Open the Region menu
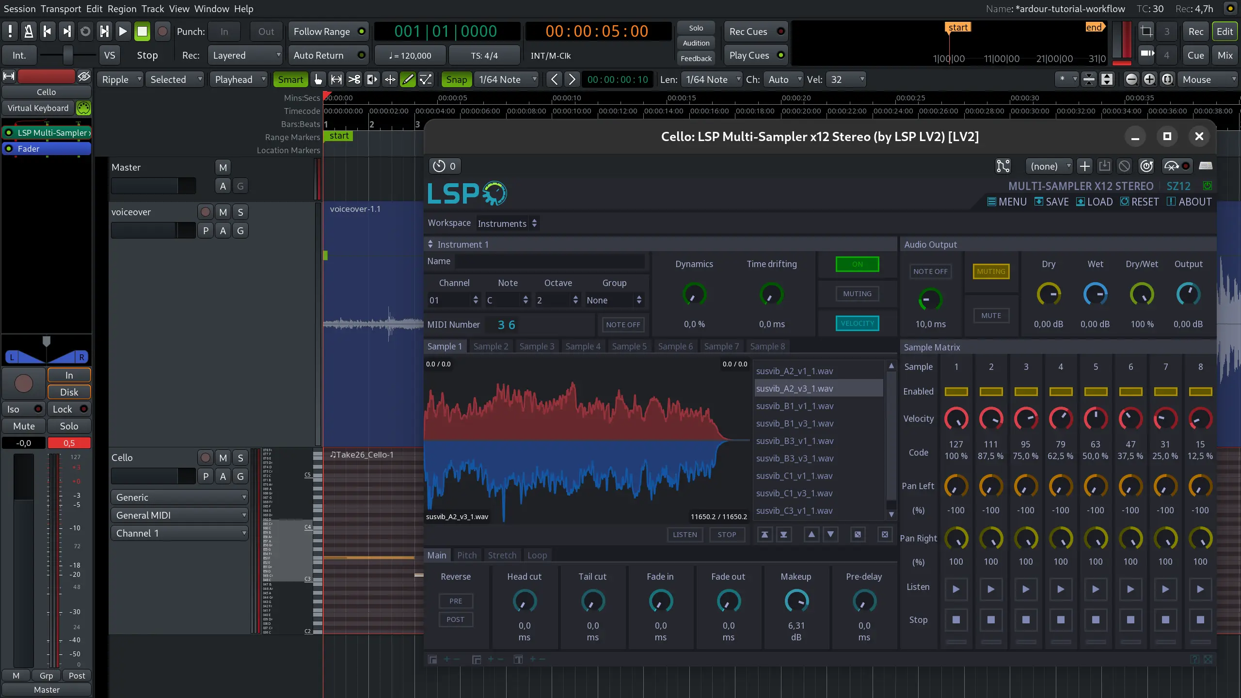The height and width of the screenshot is (698, 1241). [x=122, y=9]
